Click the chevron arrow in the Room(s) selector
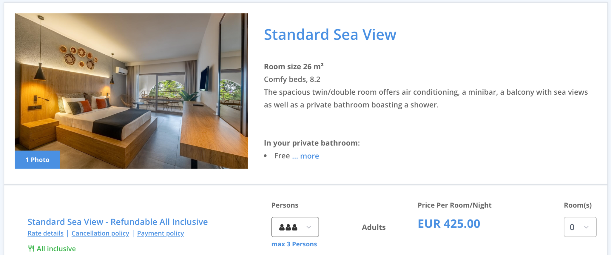611x255 pixels. (x=586, y=227)
